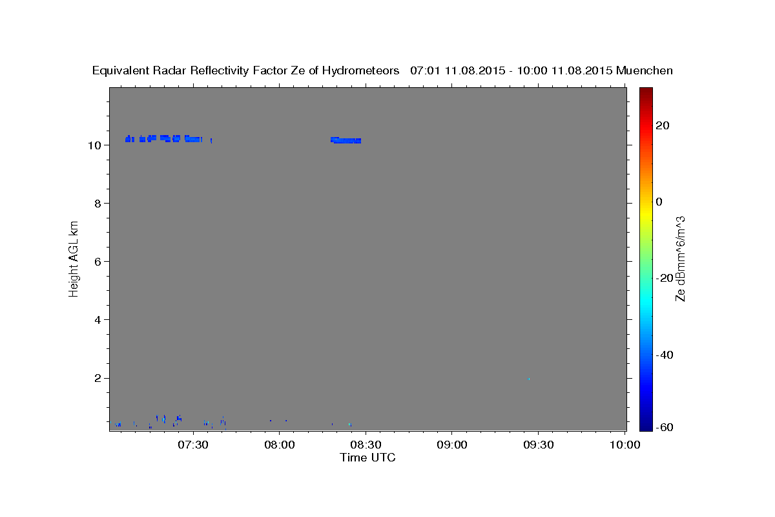Click the 'Time UTC' axis label
The height and width of the screenshot is (517, 775).
(x=367, y=458)
